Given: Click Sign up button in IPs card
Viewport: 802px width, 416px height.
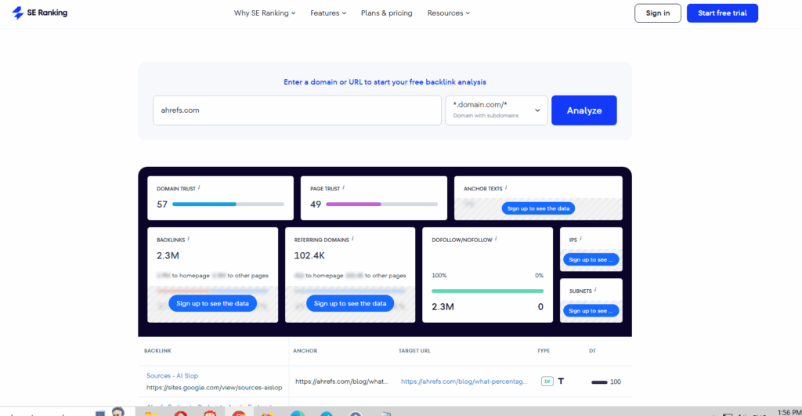Looking at the screenshot, I should (591, 259).
